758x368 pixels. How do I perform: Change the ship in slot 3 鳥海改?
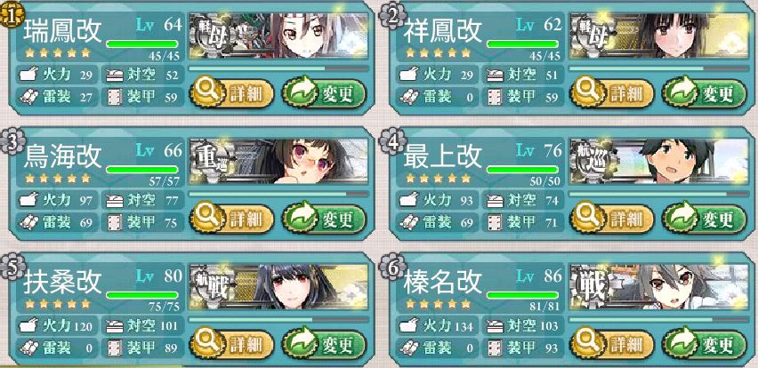click(325, 219)
